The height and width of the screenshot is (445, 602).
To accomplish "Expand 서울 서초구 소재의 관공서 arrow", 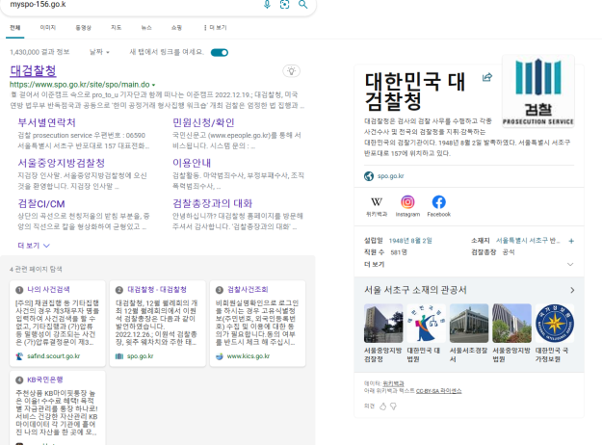I will (572, 290).
